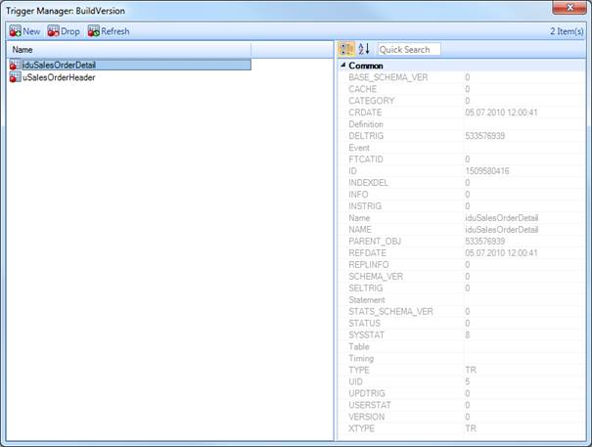Select the Timing property row
The height and width of the screenshot is (447, 592).
(461, 358)
